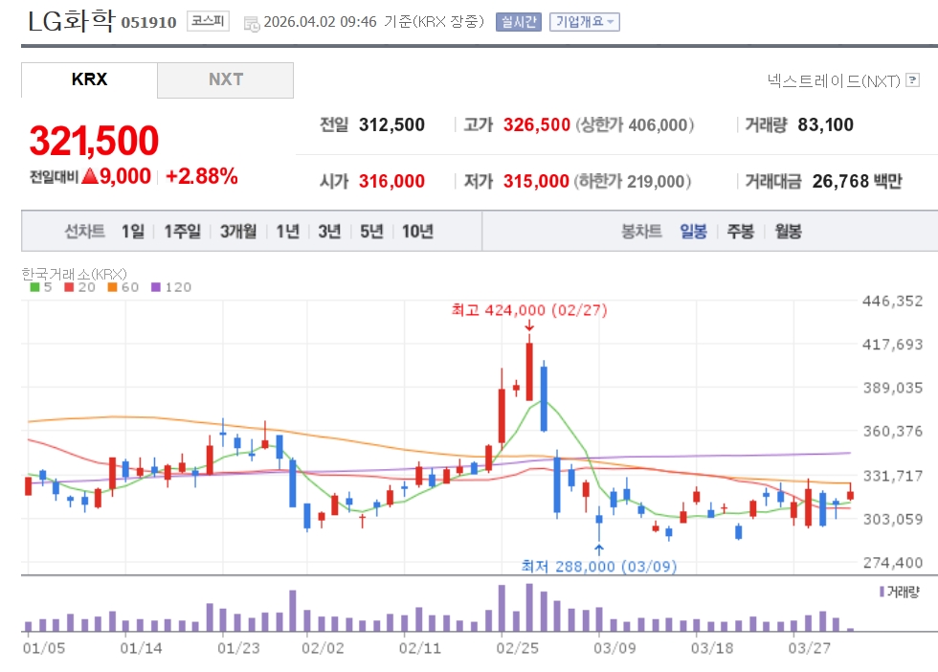The height and width of the screenshot is (672, 938).
Task: Click the 하한가 219,000 text
Action: (633, 181)
